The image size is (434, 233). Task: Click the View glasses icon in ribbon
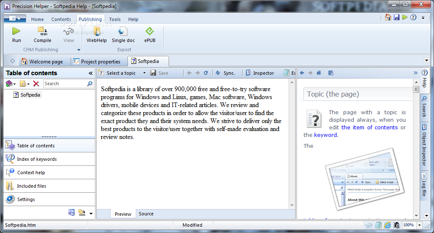(69, 31)
